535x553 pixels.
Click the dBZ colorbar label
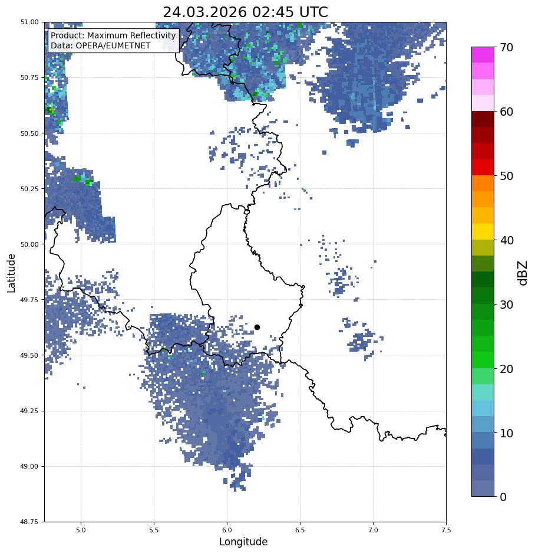(523, 273)
